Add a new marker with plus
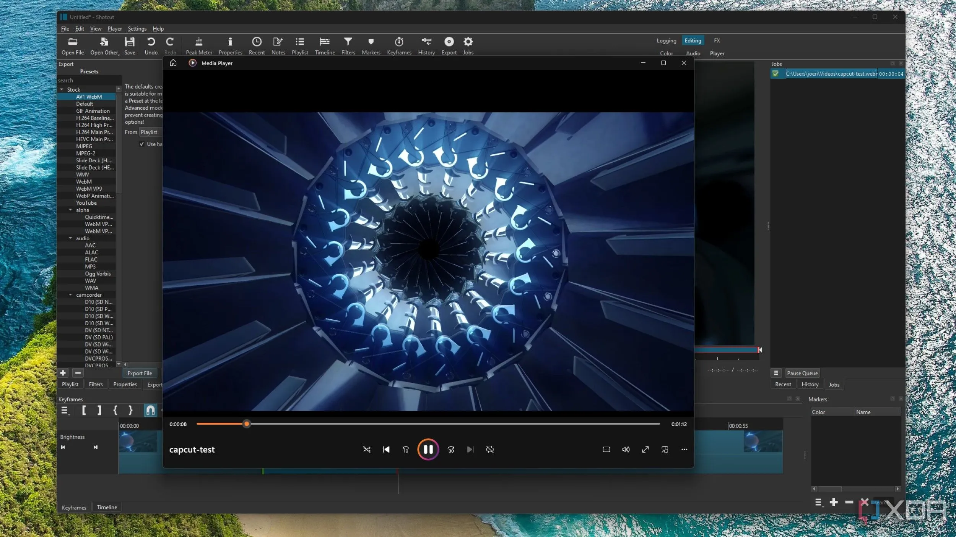Viewport: 956px width, 537px height. pos(834,502)
